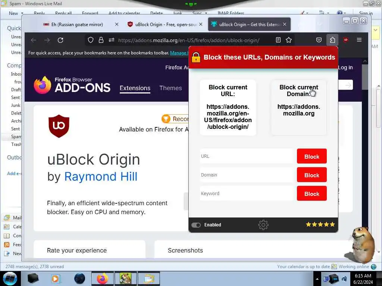
Task: Block the Domain field entry
Action: tap(311, 175)
